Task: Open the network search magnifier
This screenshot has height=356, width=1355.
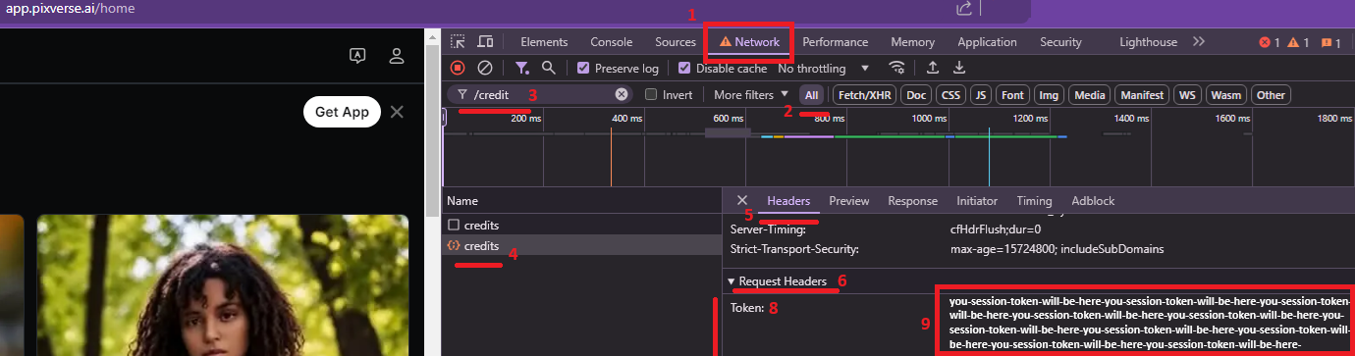Action: [x=549, y=68]
